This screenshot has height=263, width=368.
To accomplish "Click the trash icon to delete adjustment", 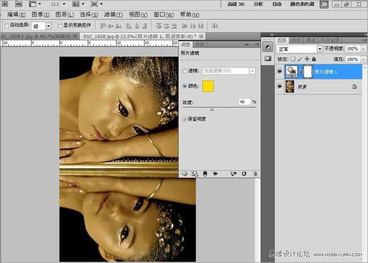I will (255, 174).
